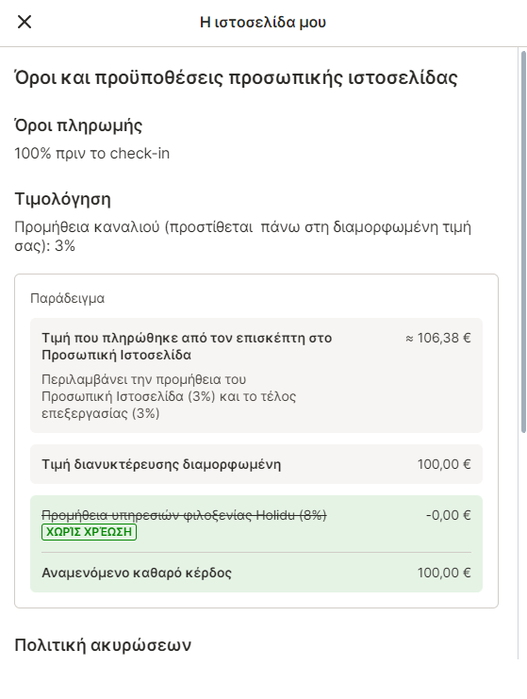Click the ≈ 106,38 € amount
Screen dimensions: 527x699
(x=437, y=338)
